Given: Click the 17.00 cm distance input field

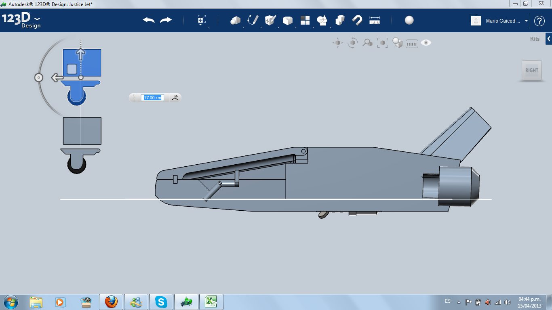Looking at the screenshot, I should (153, 98).
